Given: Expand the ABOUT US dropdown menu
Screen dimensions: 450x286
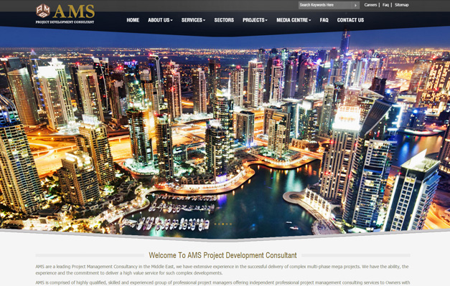Looking at the screenshot, I should pos(160,20).
